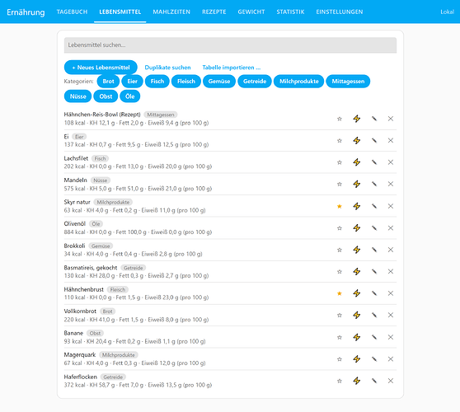Image resolution: width=460 pixels, height=412 pixels.
Task: Quick-add Magerquark lightning icon
Action: (356, 359)
